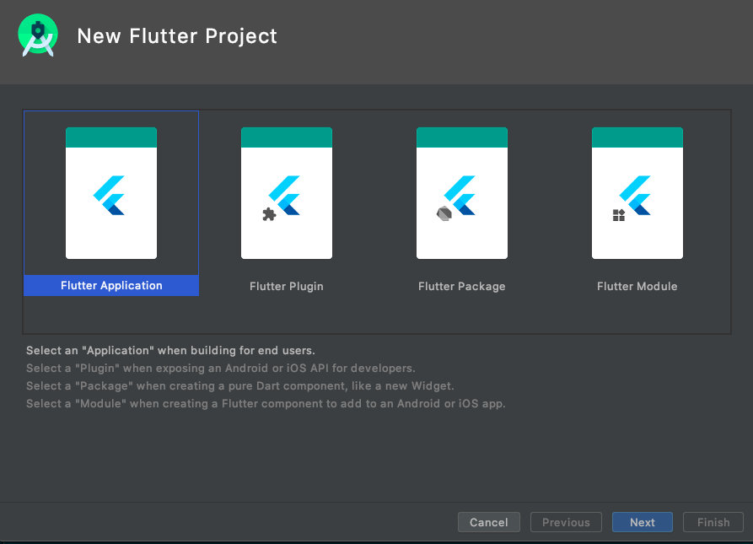Proceed with the Next button
Screen dimensions: 753x544
[642, 522]
